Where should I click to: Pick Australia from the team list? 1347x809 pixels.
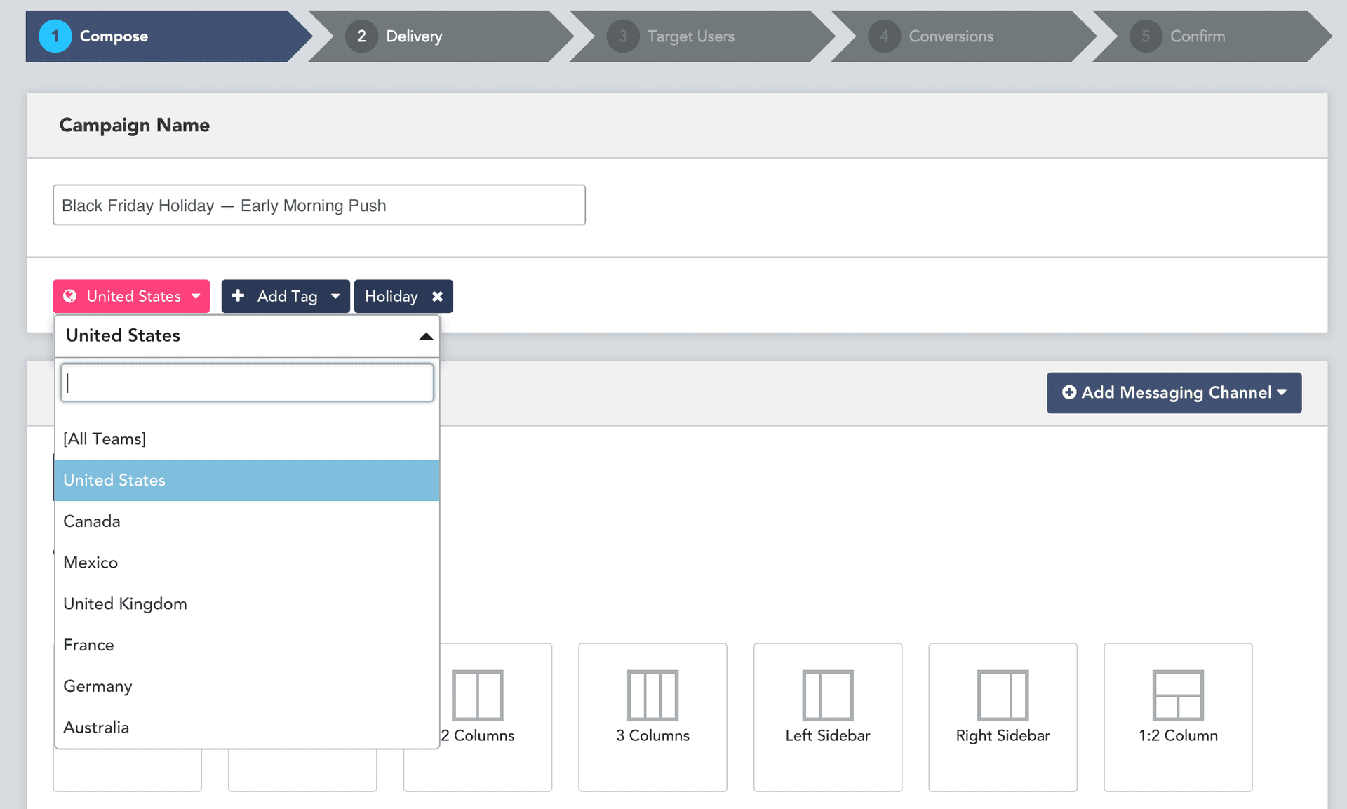(x=96, y=728)
